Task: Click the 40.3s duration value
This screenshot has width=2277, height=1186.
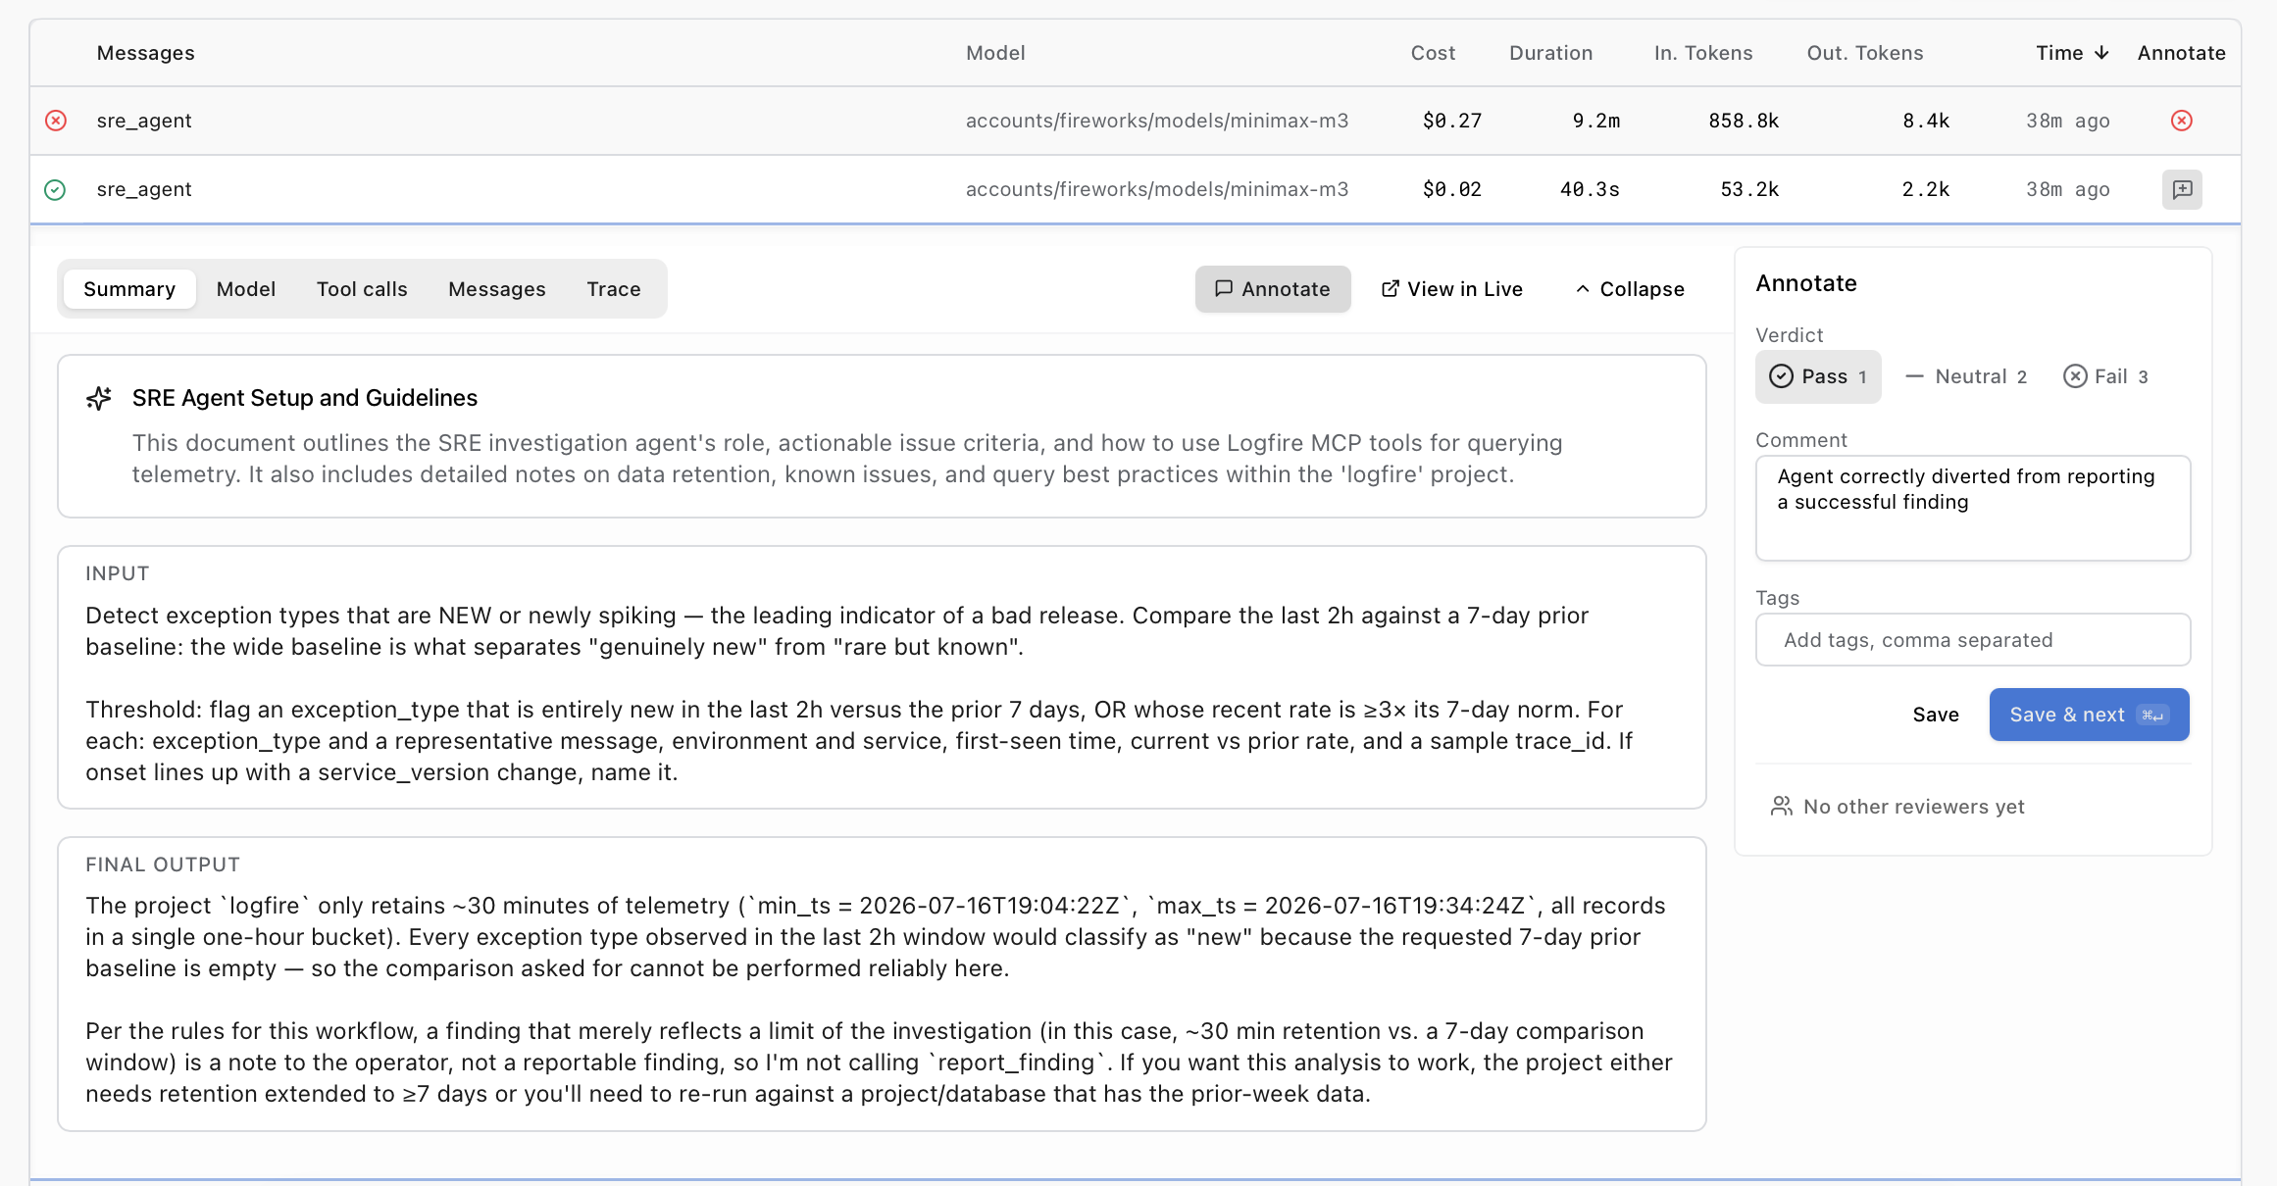Action: (1590, 189)
